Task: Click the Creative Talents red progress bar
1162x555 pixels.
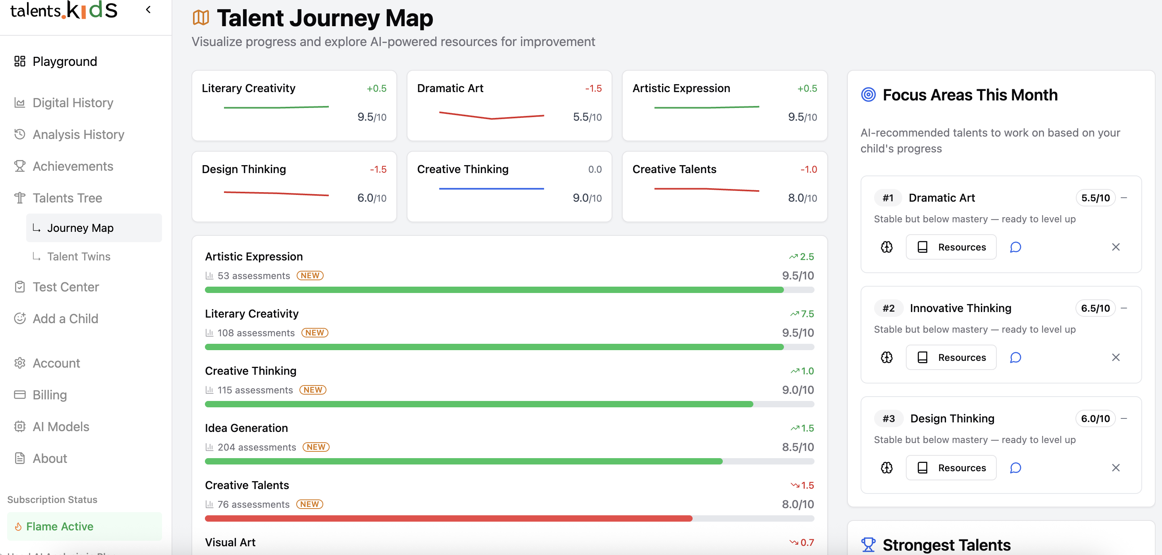Action: 509,518
